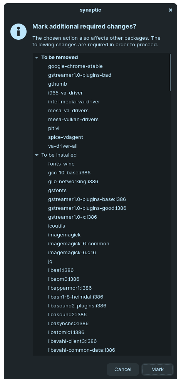181x383 pixels.
Task: Close the synaptic dialog with X
Action: (171, 10)
